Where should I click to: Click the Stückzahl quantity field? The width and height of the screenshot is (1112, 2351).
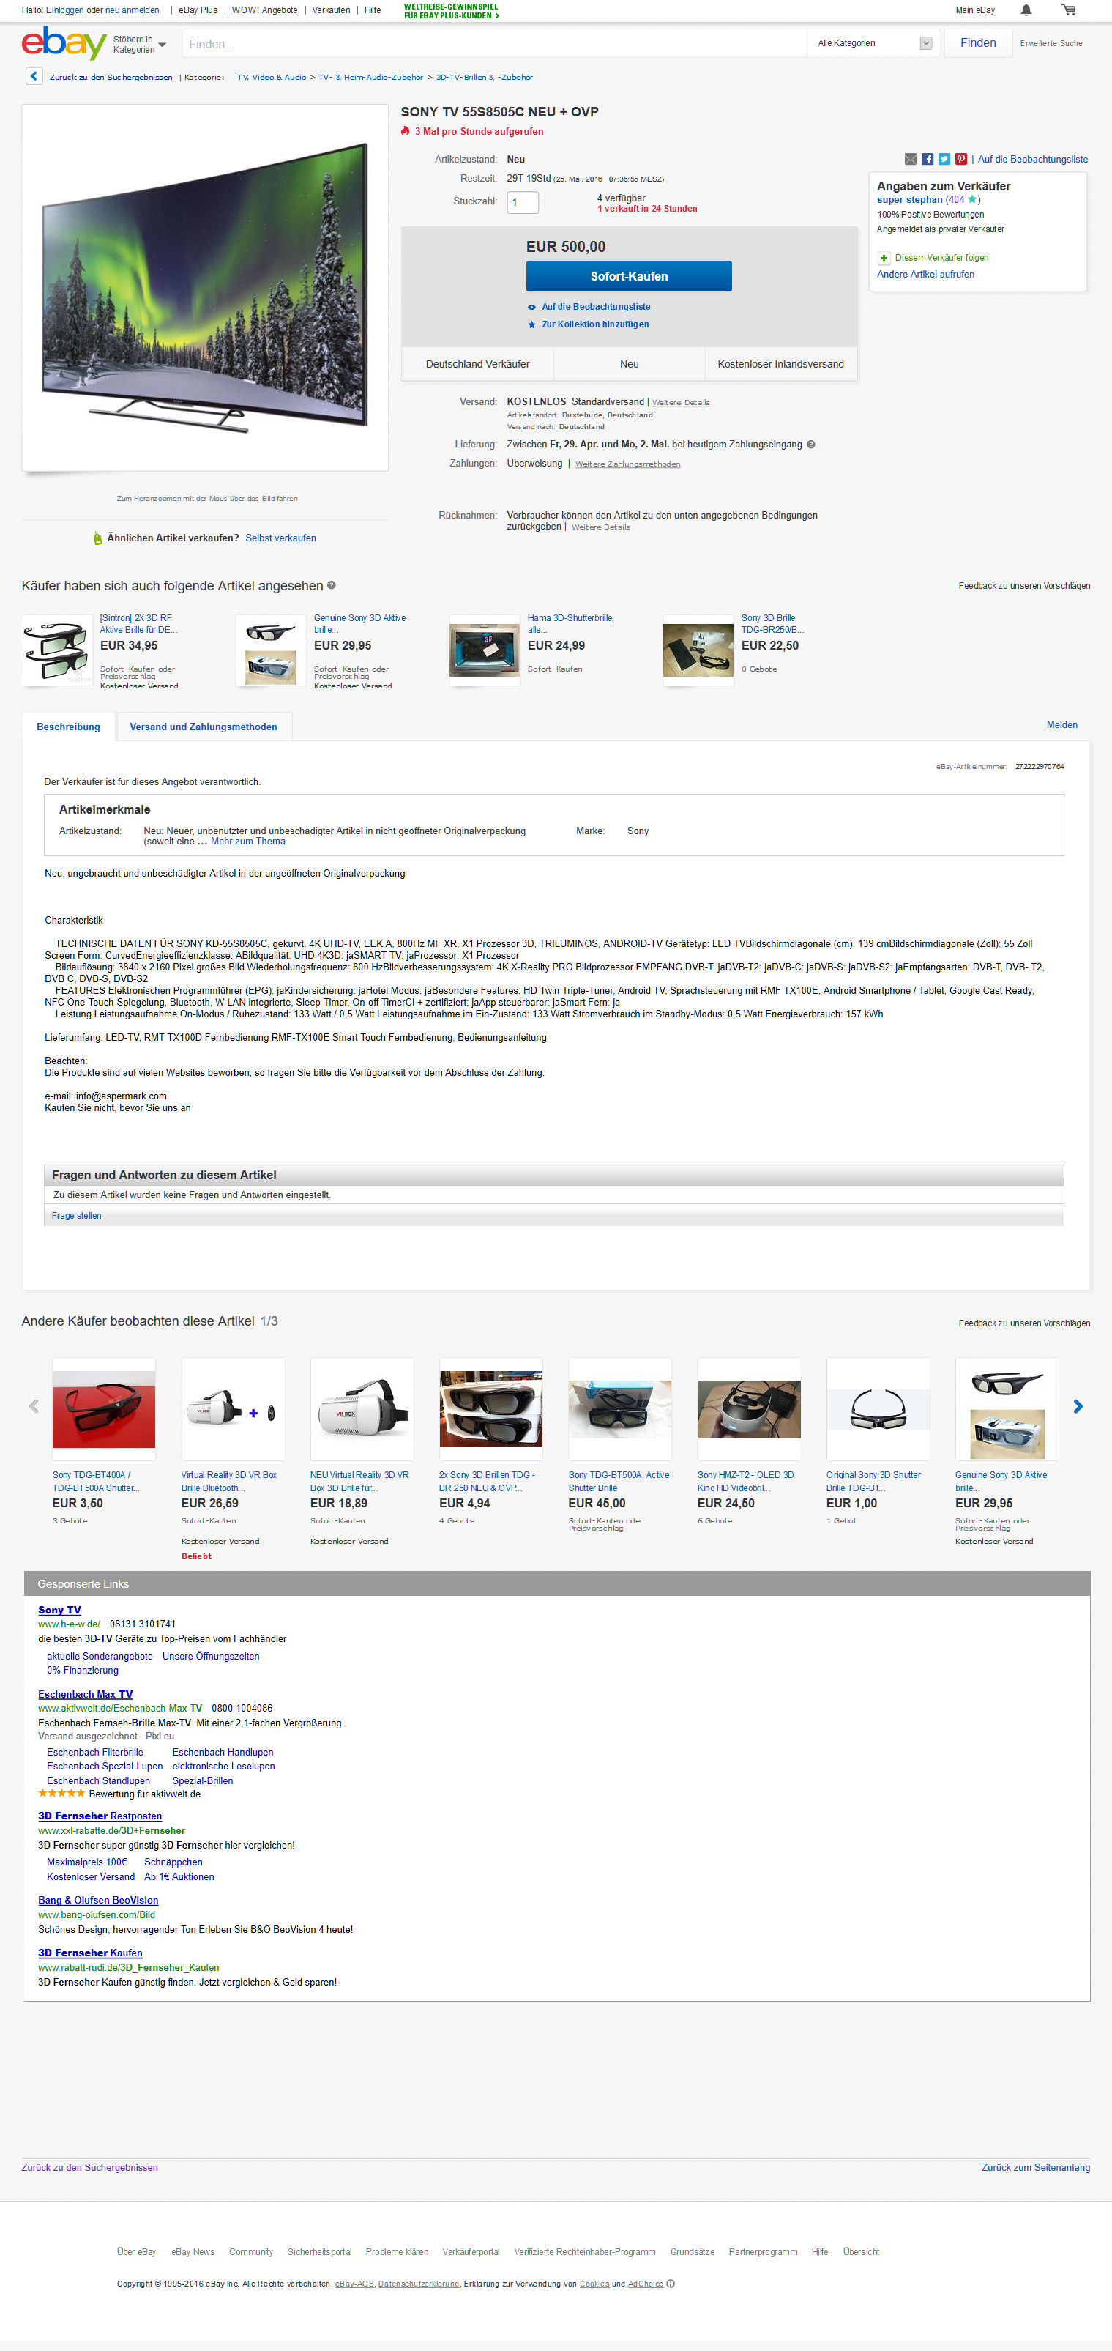click(523, 201)
